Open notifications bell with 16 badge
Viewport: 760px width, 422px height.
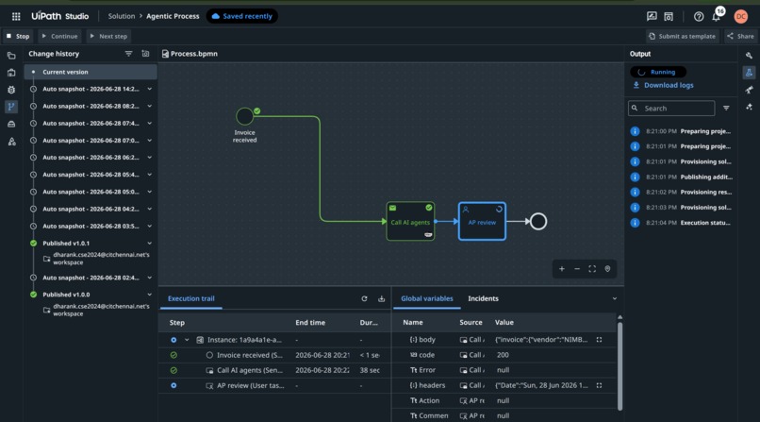point(717,16)
